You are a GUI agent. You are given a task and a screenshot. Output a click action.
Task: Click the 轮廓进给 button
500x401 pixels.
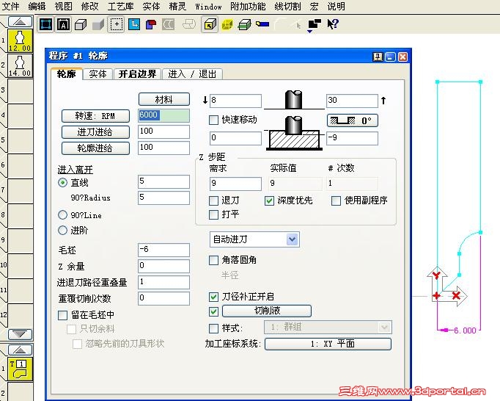(x=95, y=148)
